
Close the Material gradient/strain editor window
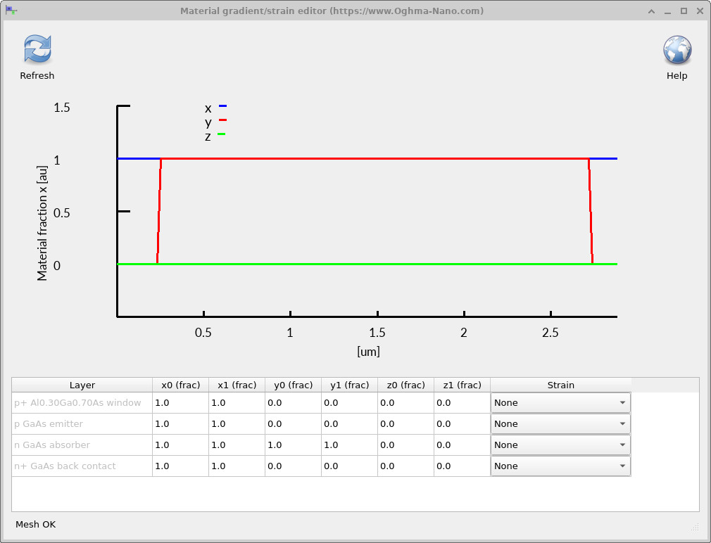[x=700, y=11]
